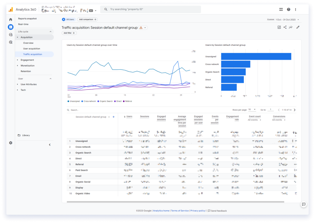The image size is (315, 223).
Task: Open the share report icon
Action: (x=285, y=27)
